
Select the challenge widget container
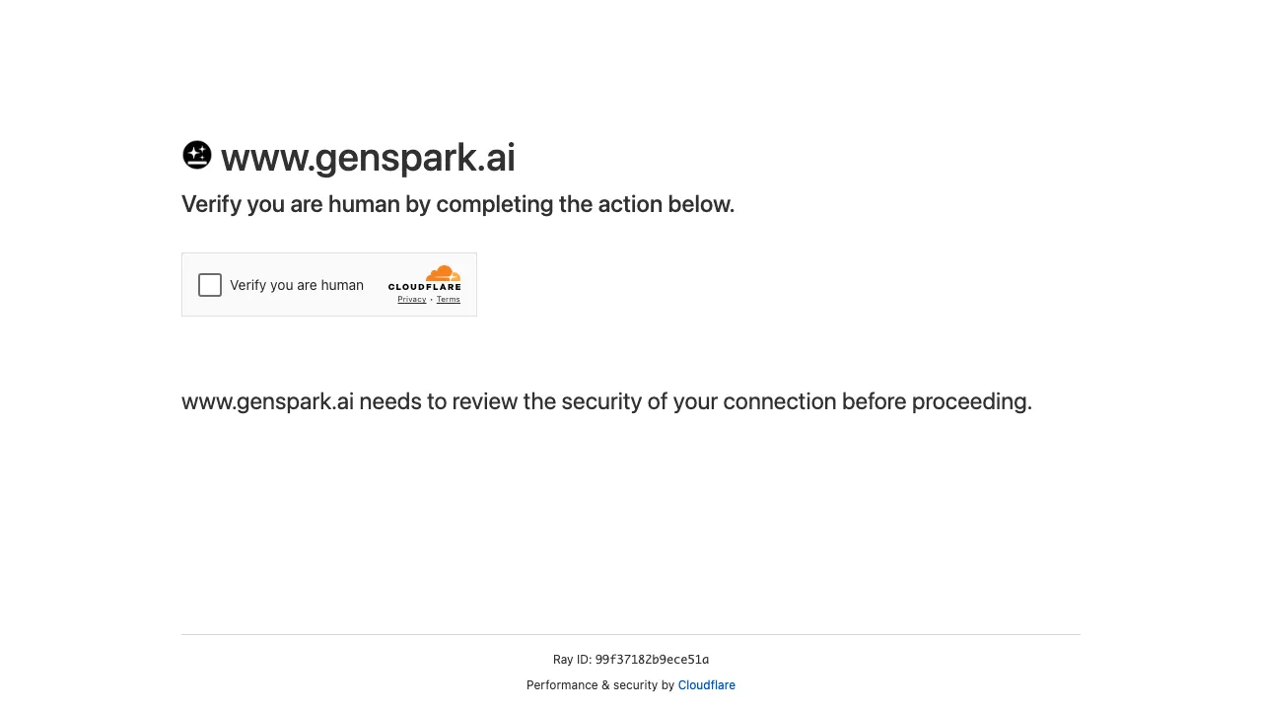tap(329, 284)
